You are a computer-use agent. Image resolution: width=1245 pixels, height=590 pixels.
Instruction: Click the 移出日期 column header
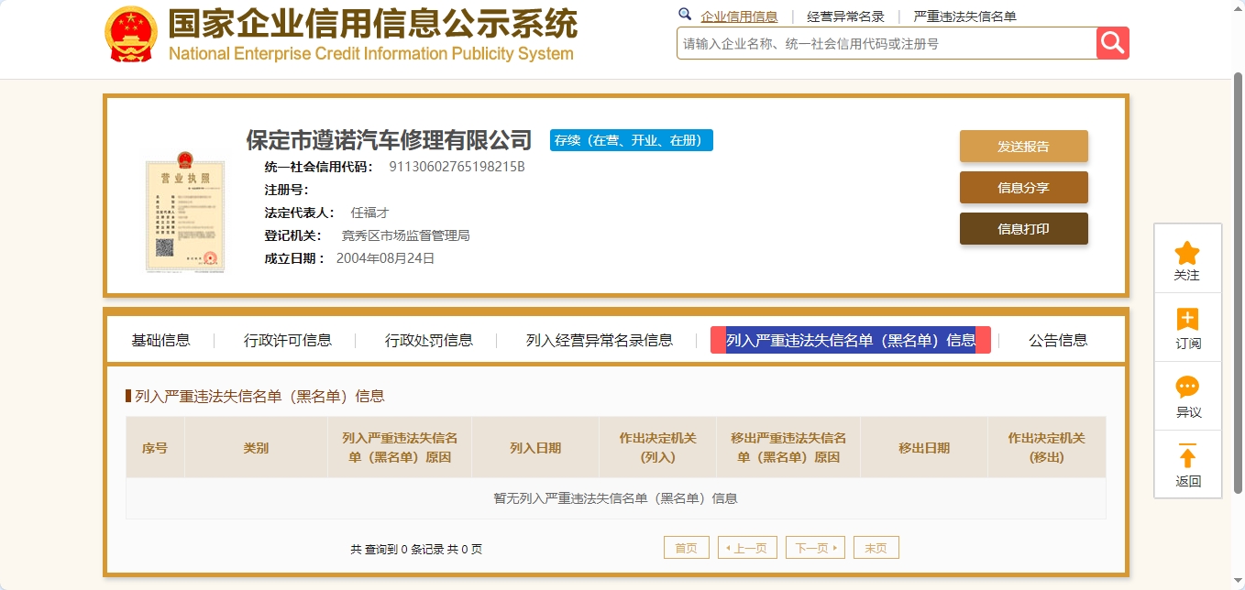(x=924, y=447)
